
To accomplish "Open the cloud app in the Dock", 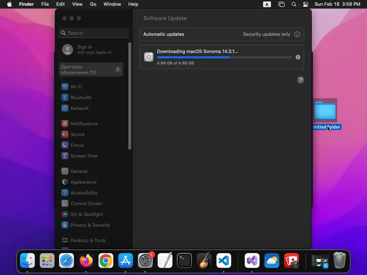I will pos(272,260).
